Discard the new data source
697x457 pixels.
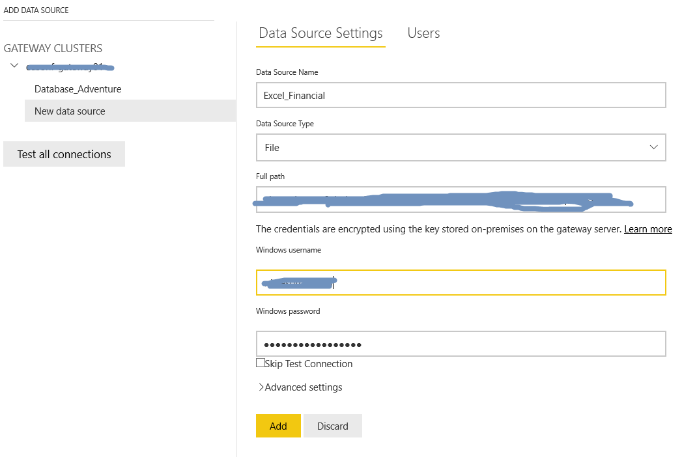(332, 426)
